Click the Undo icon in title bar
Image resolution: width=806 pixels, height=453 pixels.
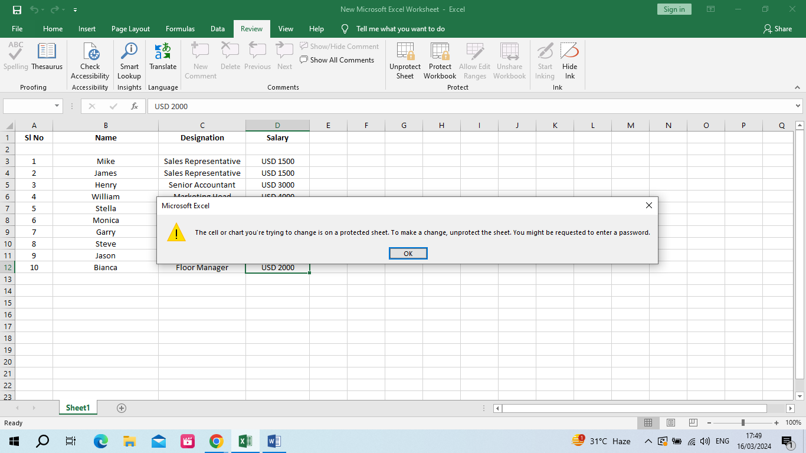(34, 9)
